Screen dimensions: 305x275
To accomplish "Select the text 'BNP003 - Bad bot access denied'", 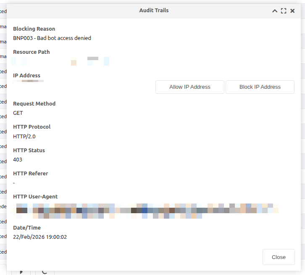I will click(52, 38).
